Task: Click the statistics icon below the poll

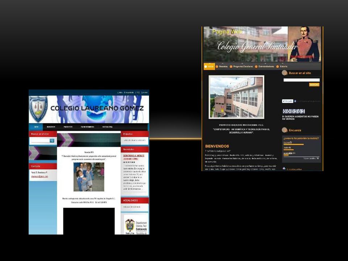Action: (x=284, y=169)
